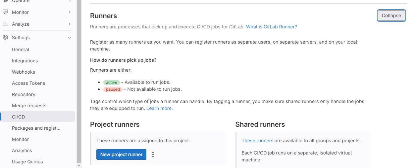Click the Analyze chart icon in sidebar

[x=5, y=24]
